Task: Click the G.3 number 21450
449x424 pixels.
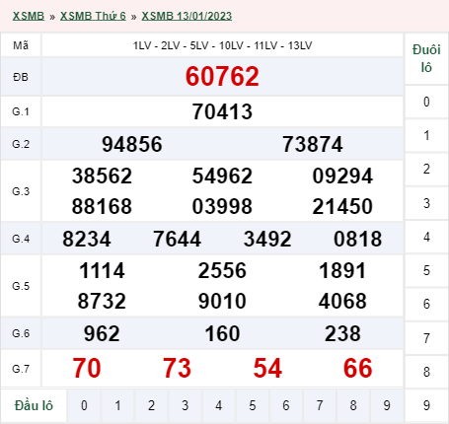Action: (x=342, y=206)
